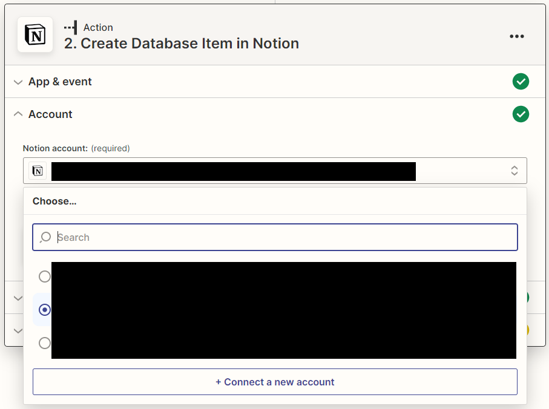Focus the account Search field
Viewport: 549px width, 409px height.
[x=275, y=237]
